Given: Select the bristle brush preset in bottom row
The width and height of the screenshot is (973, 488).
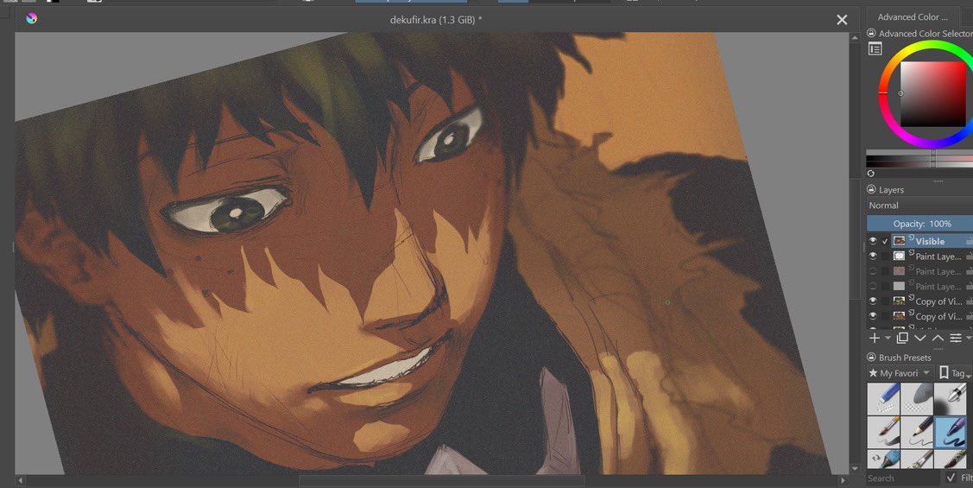Looking at the screenshot, I should pyautogui.click(x=917, y=459).
